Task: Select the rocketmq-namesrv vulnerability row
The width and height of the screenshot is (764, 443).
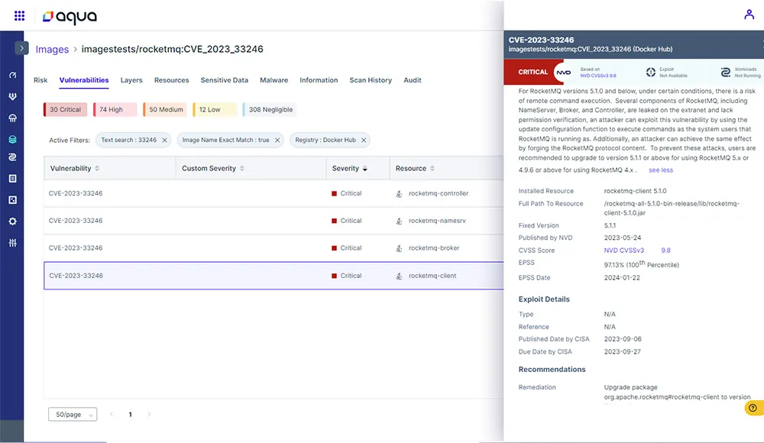Action: [x=274, y=221]
